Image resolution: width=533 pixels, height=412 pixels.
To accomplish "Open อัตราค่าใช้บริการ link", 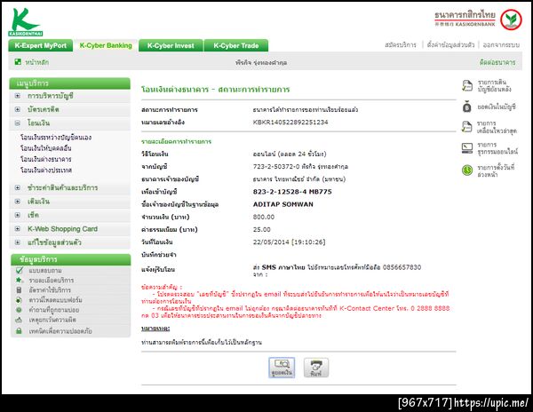I will point(50,290).
